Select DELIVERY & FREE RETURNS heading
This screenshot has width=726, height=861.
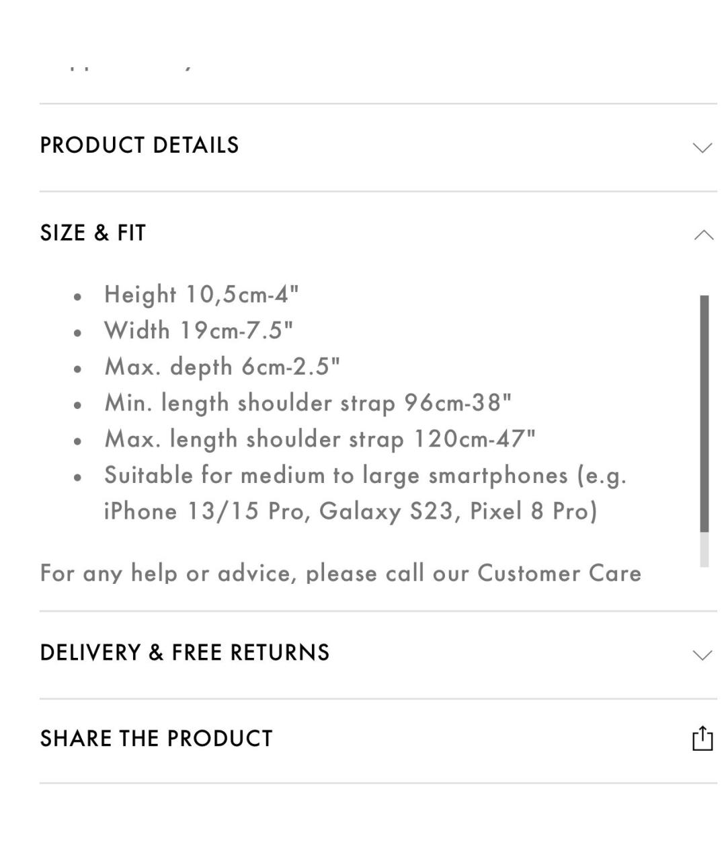185,652
